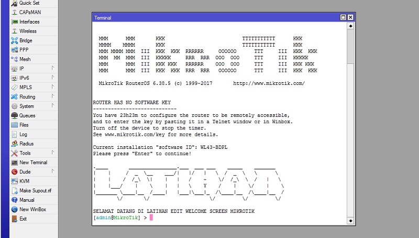Expand the Routing submenu arrow
This screenshot has height=238, width=419.
point(53,96)
